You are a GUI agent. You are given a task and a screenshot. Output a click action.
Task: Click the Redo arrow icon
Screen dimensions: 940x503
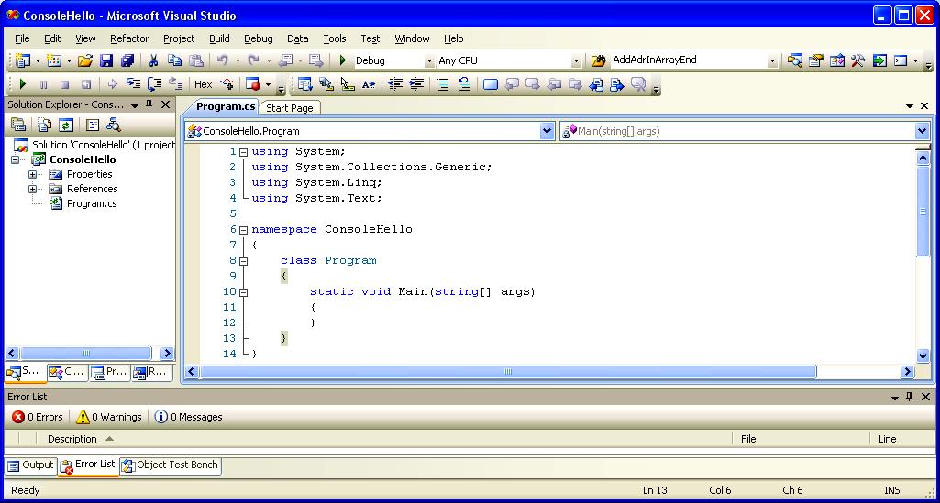pyautogui.click(x=254, y=60)
